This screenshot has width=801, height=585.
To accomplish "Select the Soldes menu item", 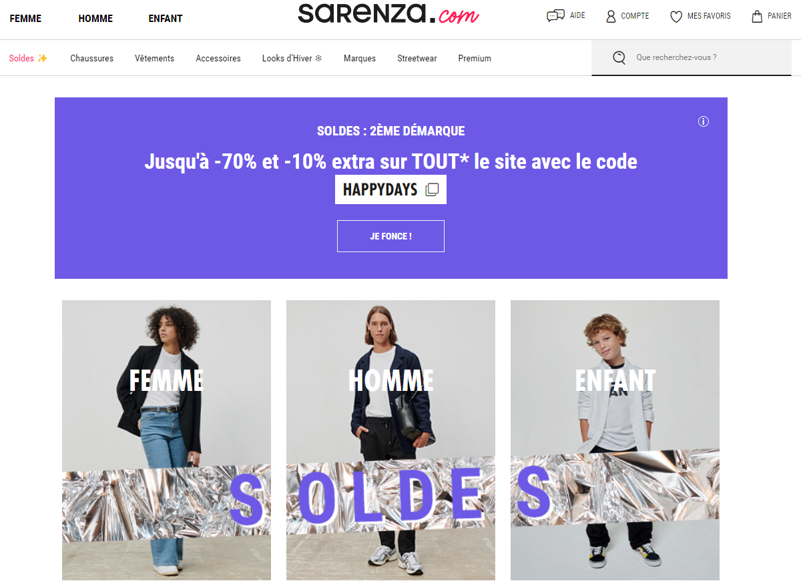I will (28, 58).
